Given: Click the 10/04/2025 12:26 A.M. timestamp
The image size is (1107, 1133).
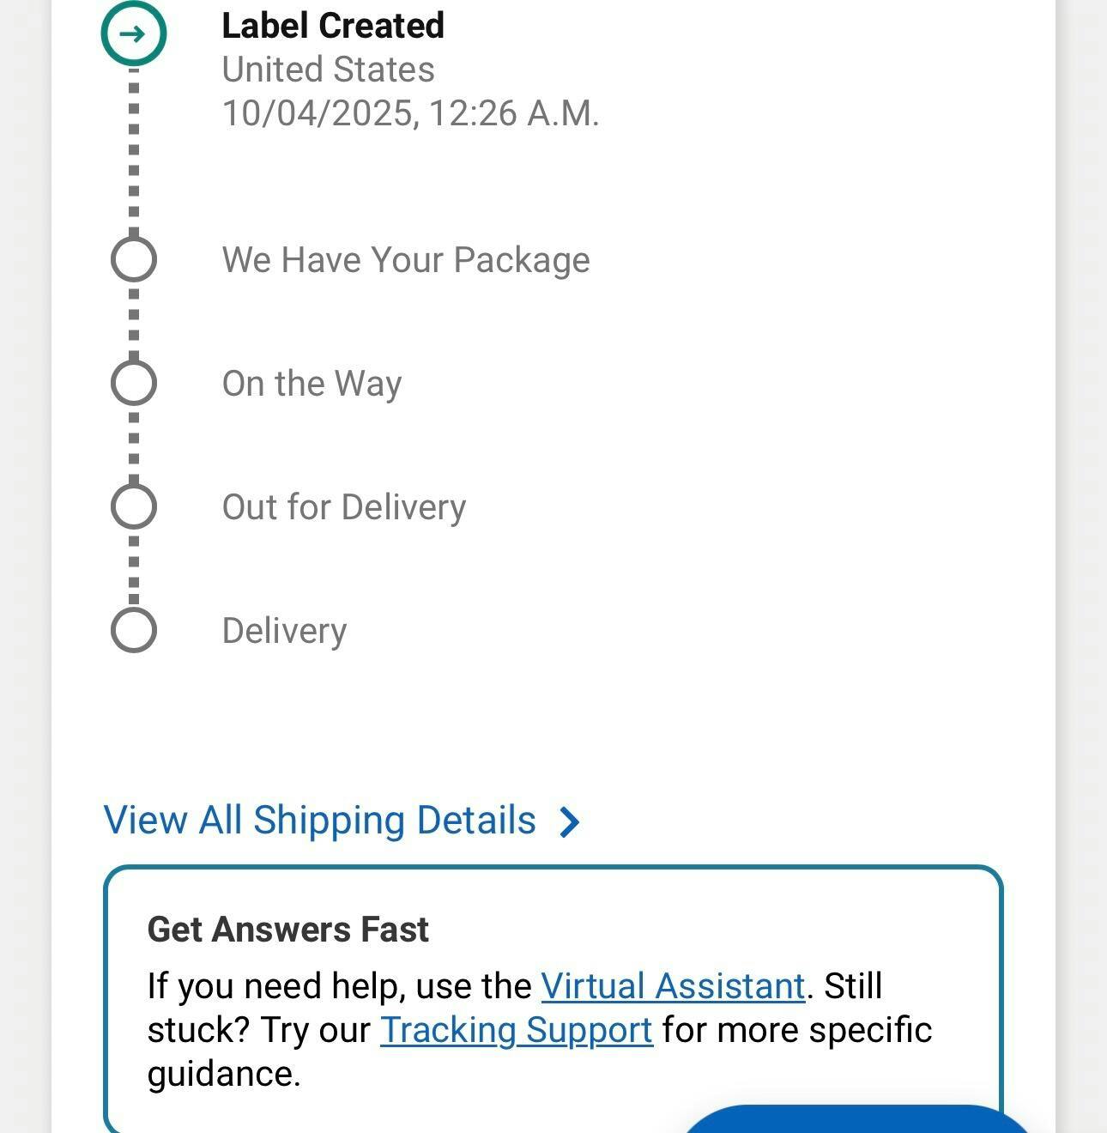Looking at the screenshot, I should 410,113.
